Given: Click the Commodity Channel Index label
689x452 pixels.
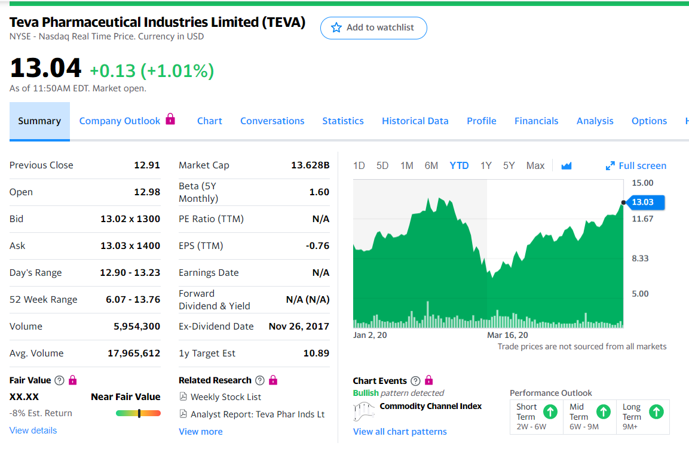Looking at the screenshot, I should [431, 406].
